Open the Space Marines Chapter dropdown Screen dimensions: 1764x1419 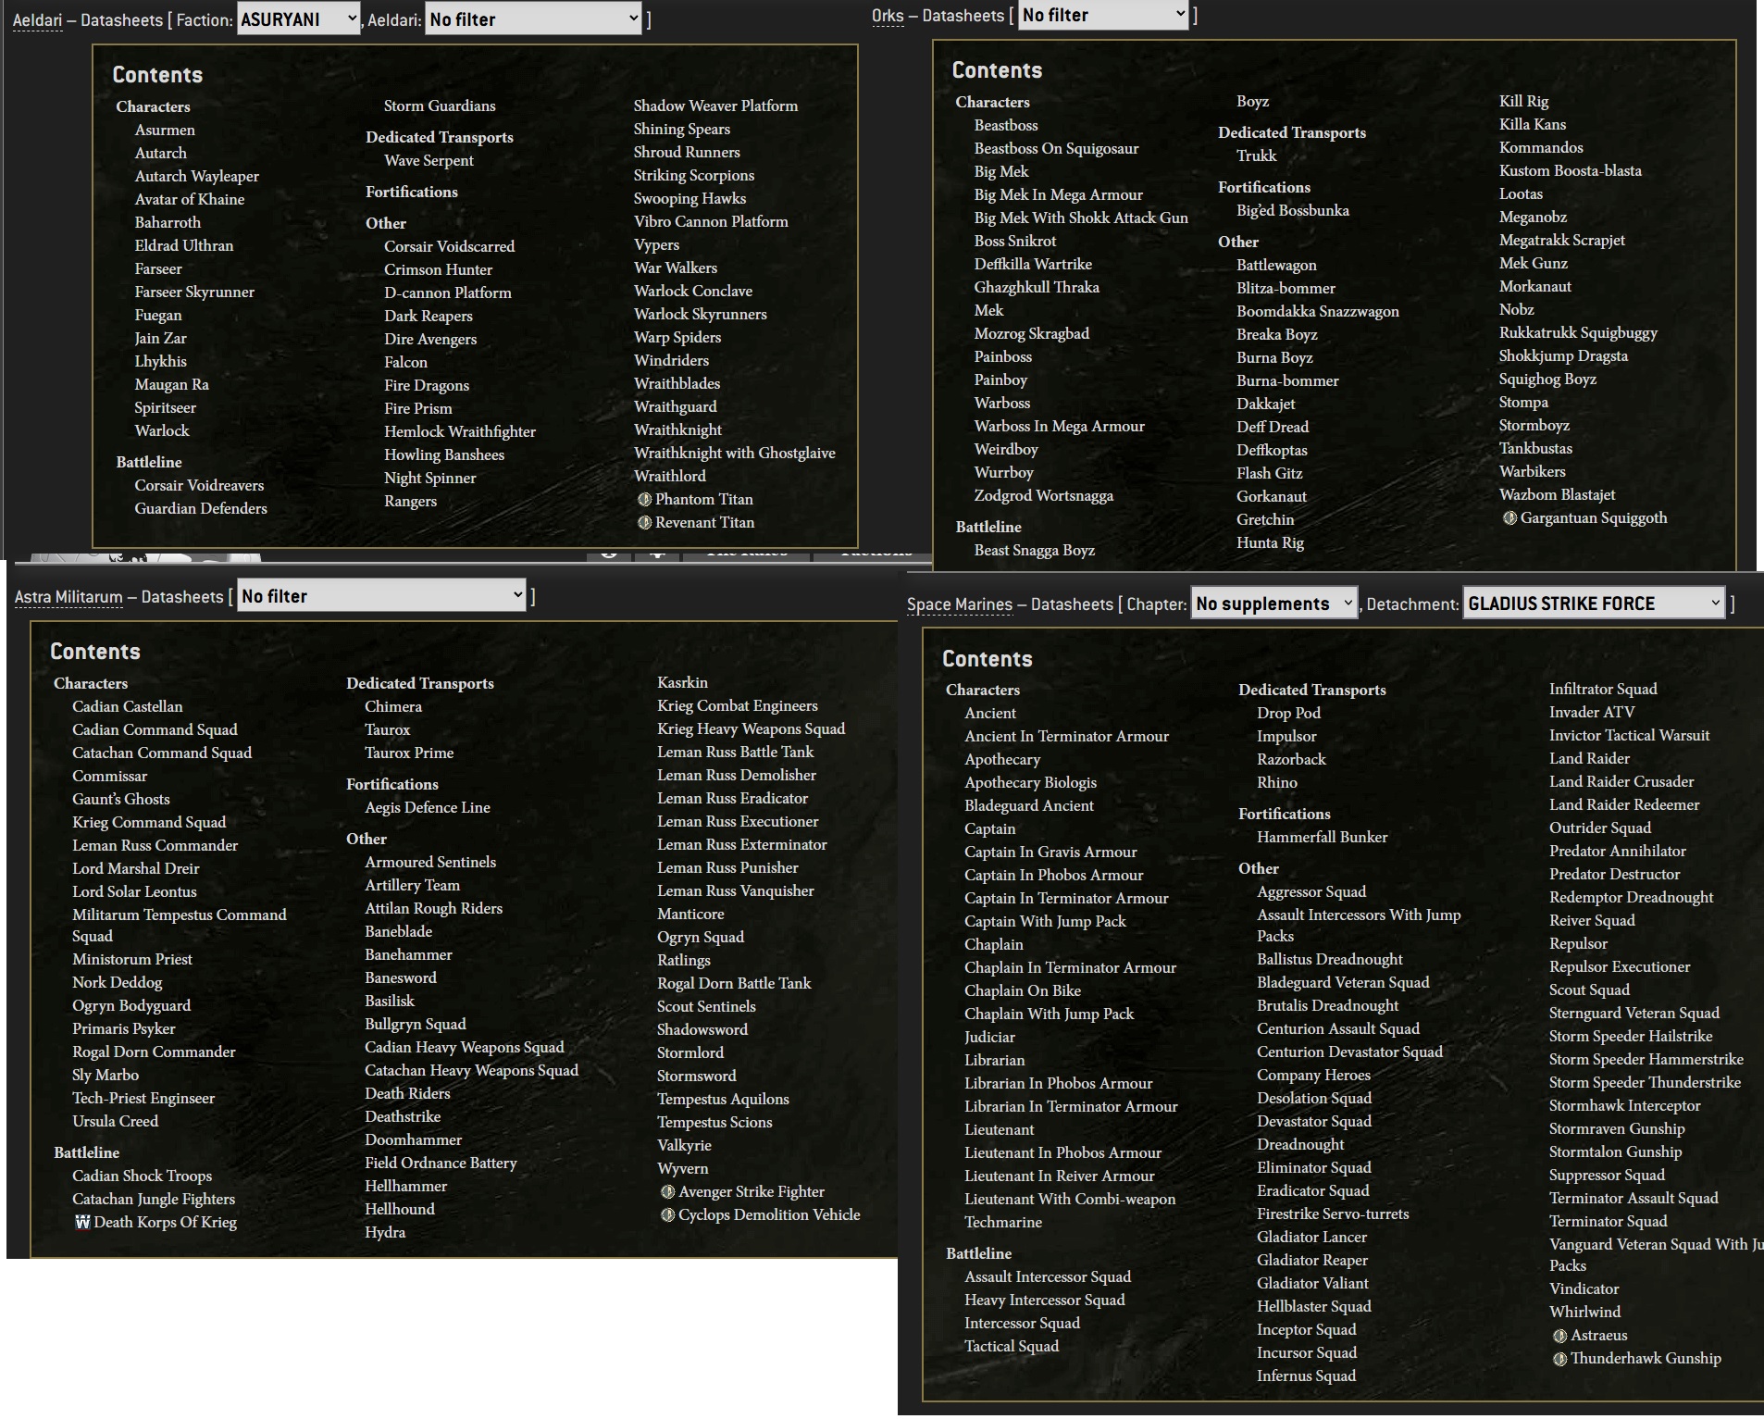pyautogui.click(x=1274, y=604)
